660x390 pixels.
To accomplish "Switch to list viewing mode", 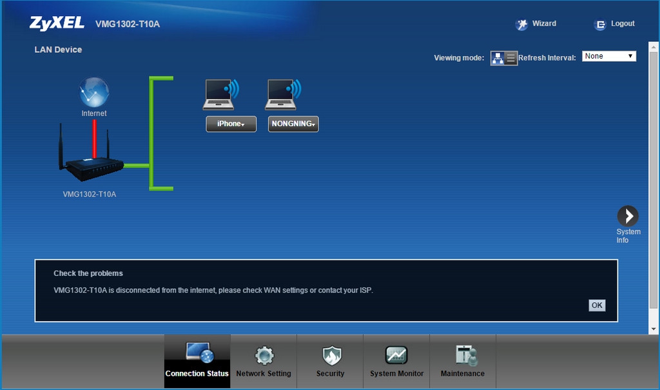I will tap(511, 58).
